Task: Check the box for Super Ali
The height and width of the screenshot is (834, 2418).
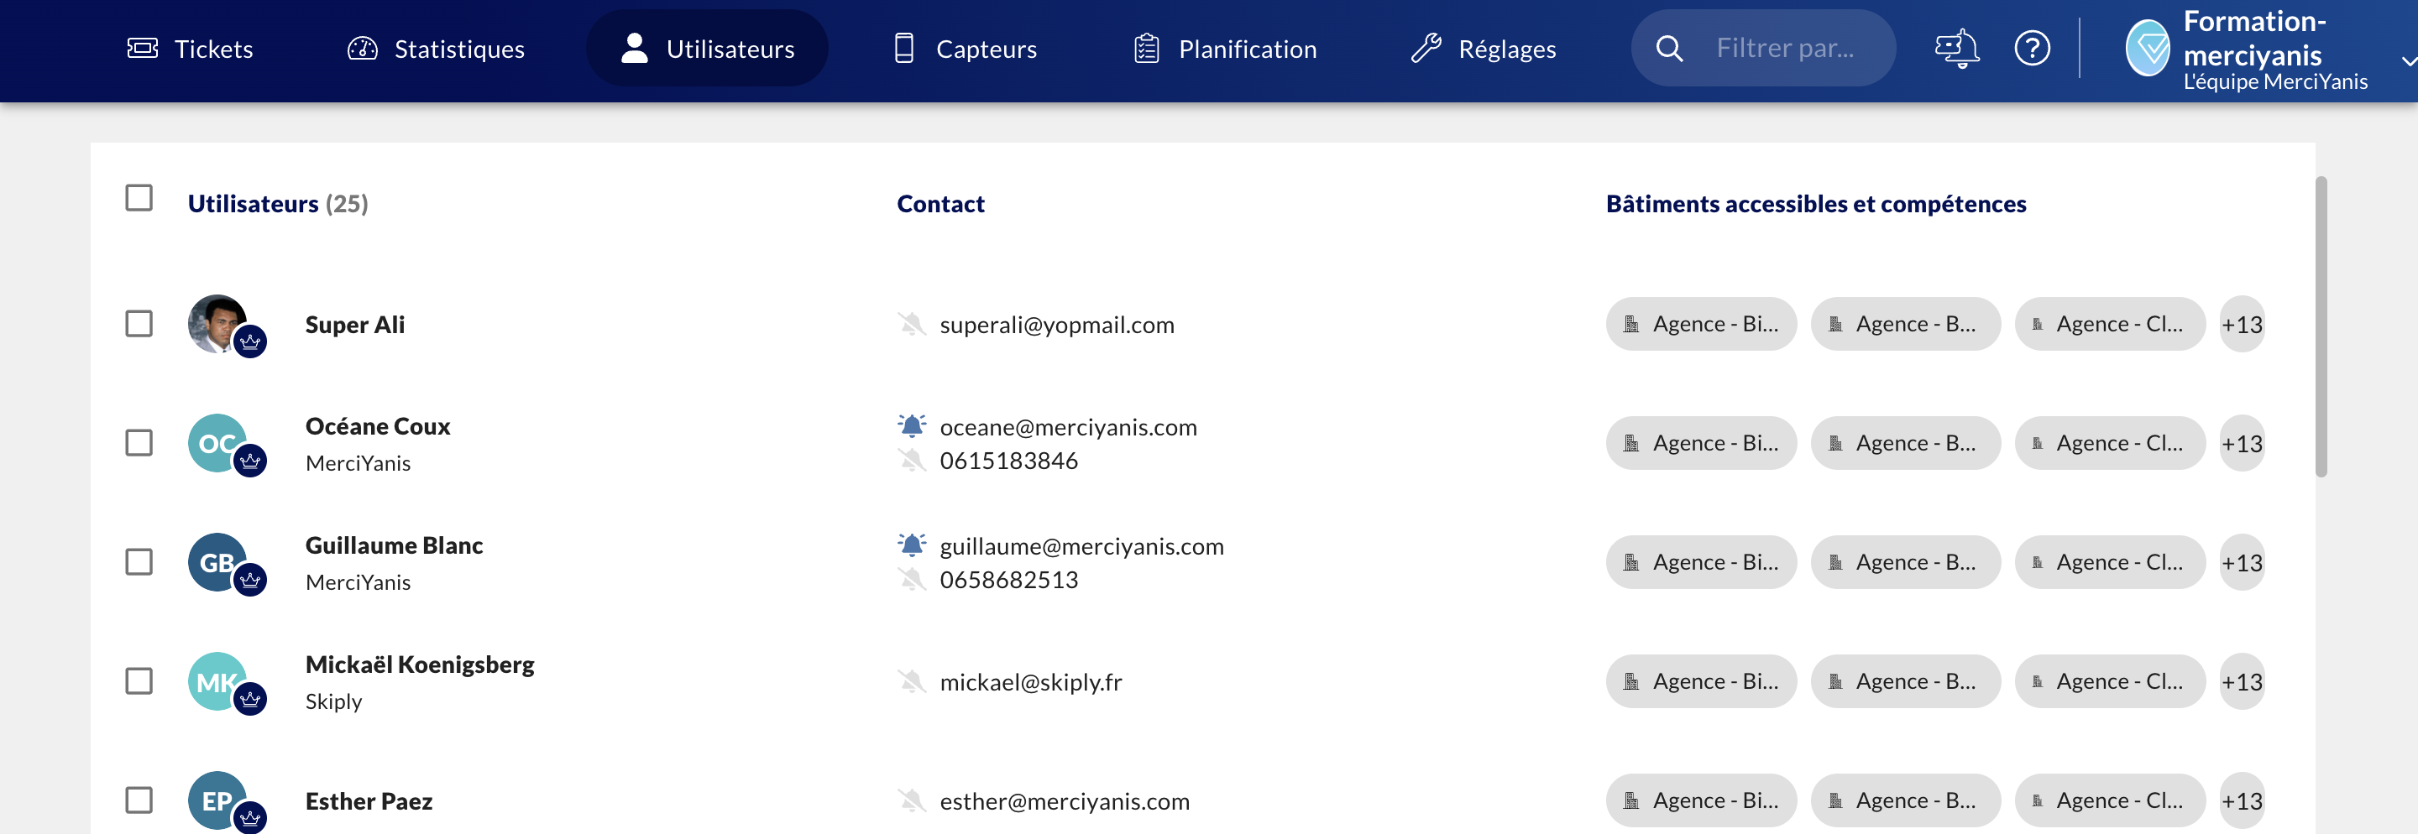Action: click(139, 324)
